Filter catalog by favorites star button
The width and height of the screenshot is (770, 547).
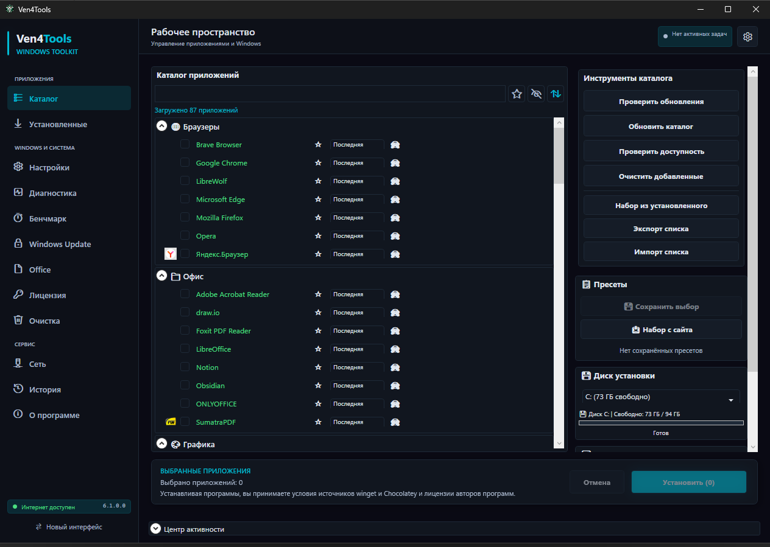[517, 94]
